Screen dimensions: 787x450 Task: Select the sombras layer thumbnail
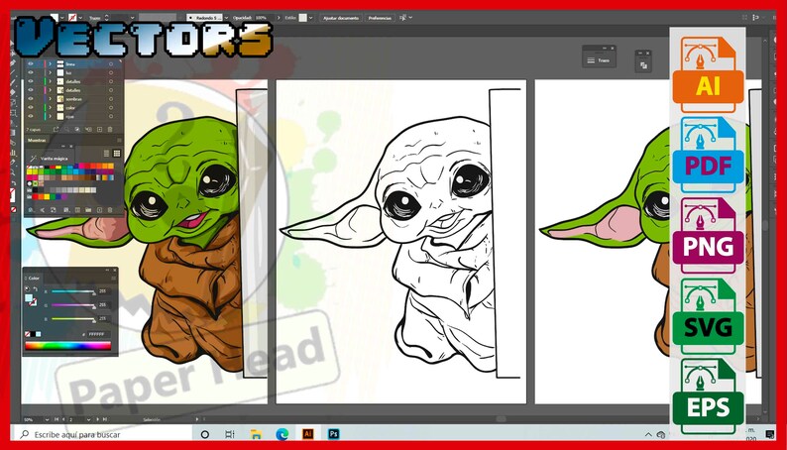pos(60,99)
